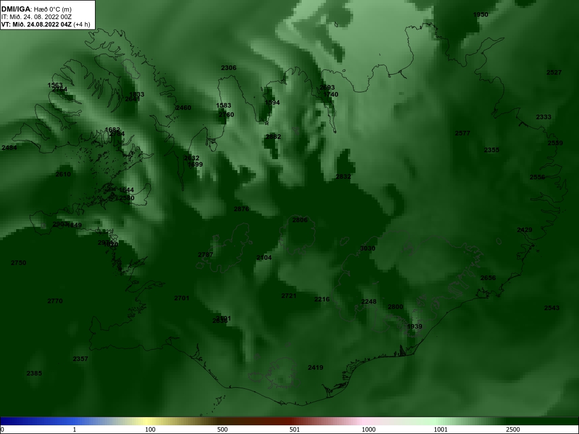Pick the value 1644
579x434 pixels.
coord(126,190)
